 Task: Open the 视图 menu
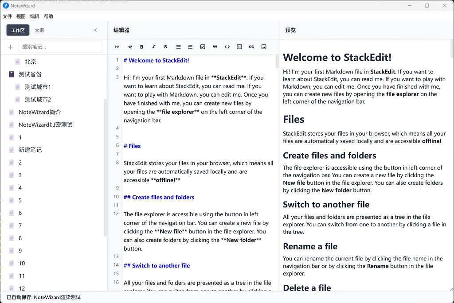21,16
